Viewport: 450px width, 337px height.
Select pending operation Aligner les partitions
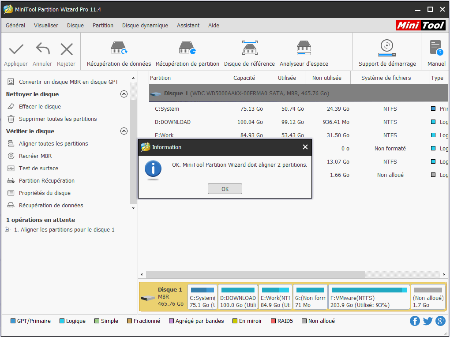coord(64,230)
